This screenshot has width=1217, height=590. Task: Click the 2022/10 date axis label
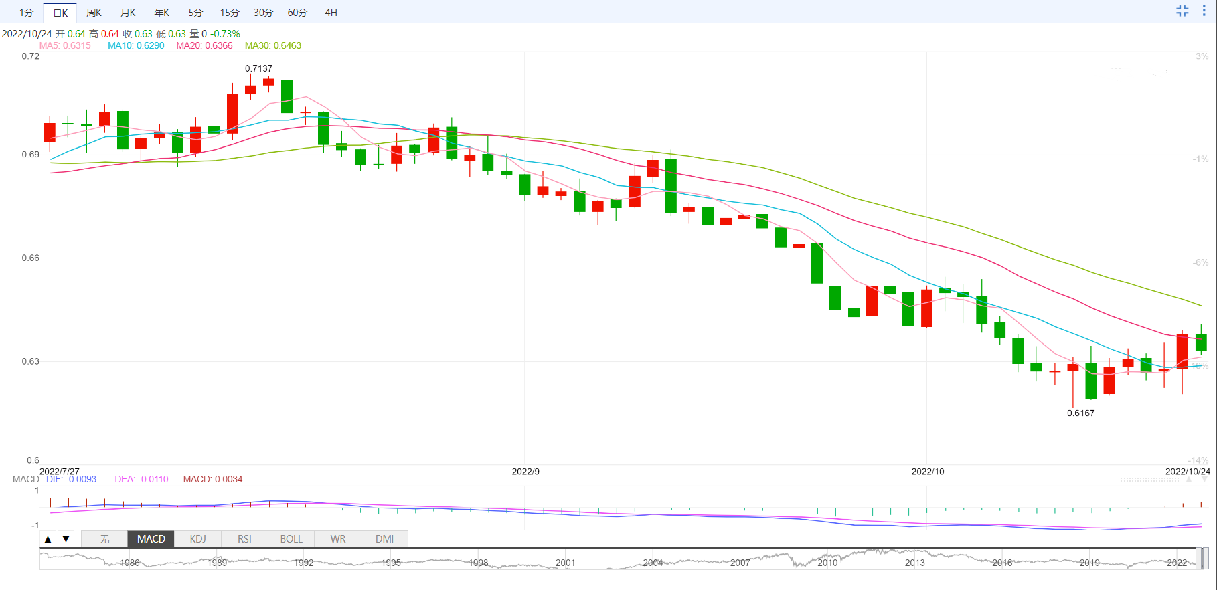[x=928, y=471]
